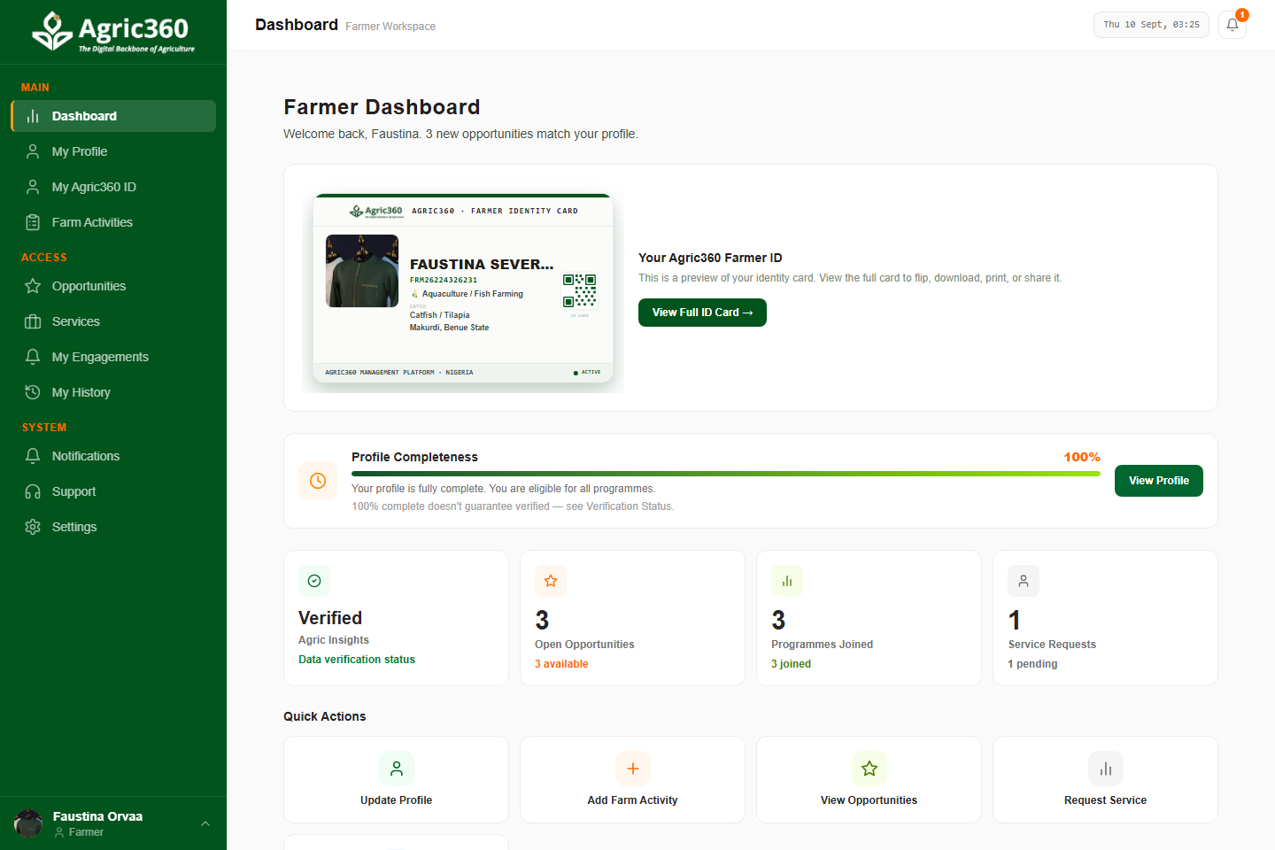Click the Verified checkmark icon
This screenshot has height=850, width=1275.
(x=314, y=581)
